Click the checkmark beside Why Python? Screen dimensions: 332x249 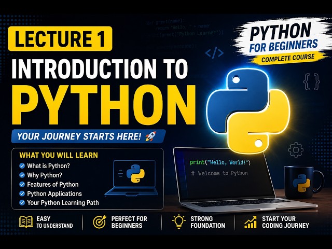click(22, 175)
